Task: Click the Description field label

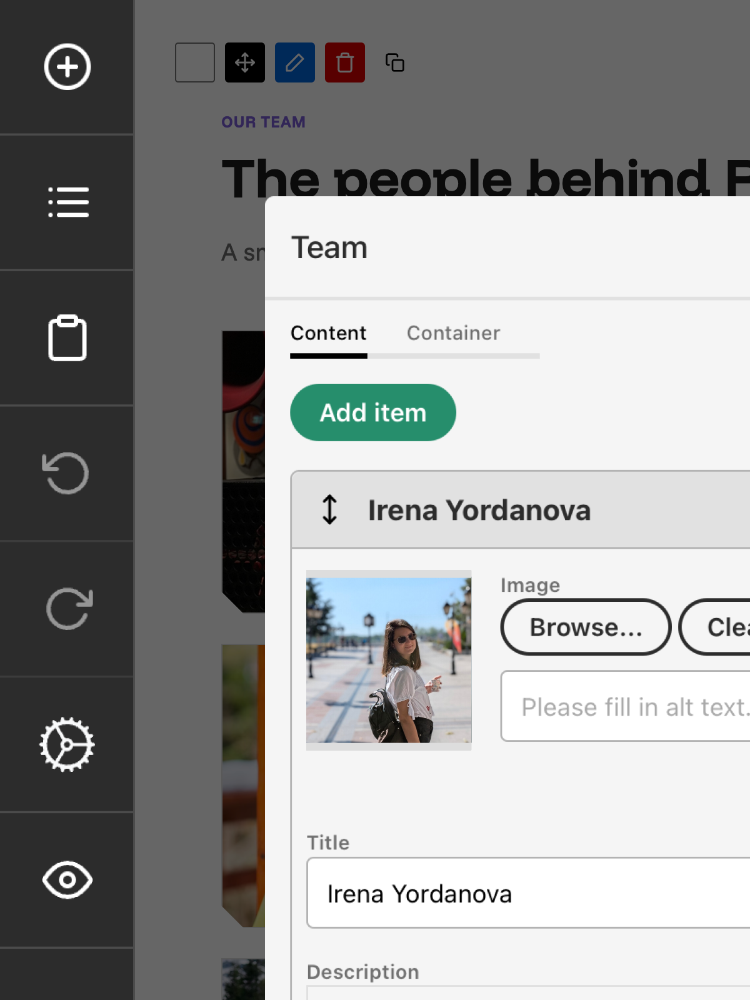Action: pos(363,972)
